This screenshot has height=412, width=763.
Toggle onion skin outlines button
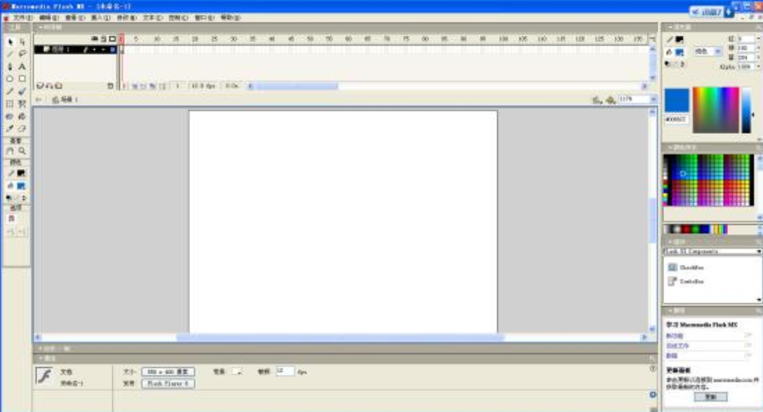coord(144,85)
